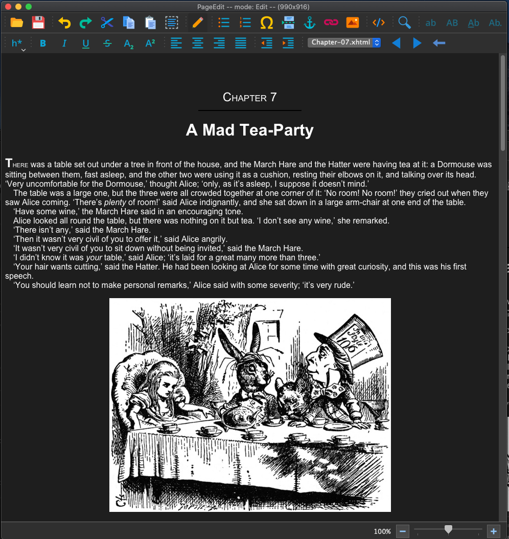Click the zoom out minus button
This screenshot has width=509, height=539.
[403, 531]
